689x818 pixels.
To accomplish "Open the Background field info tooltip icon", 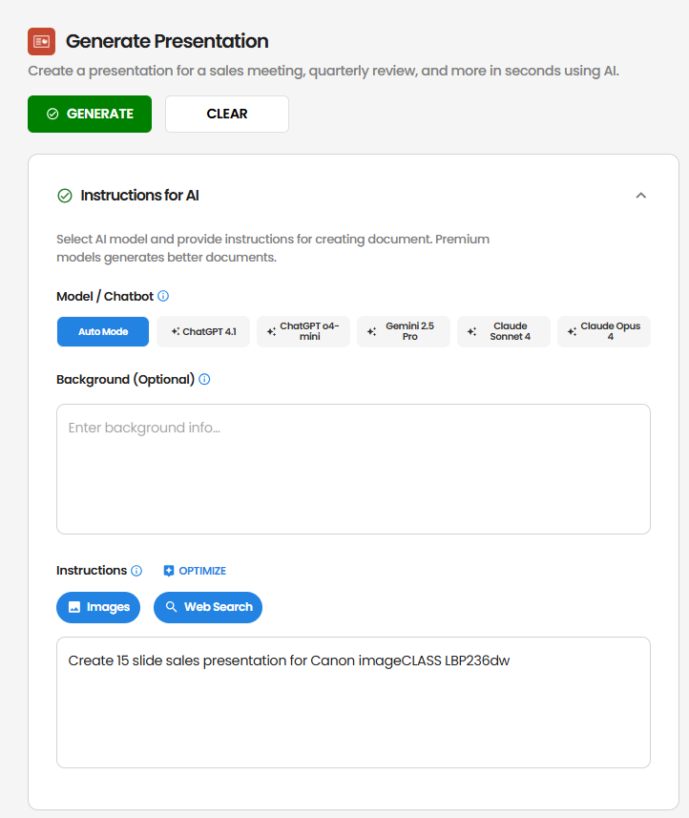I will 204,379.
